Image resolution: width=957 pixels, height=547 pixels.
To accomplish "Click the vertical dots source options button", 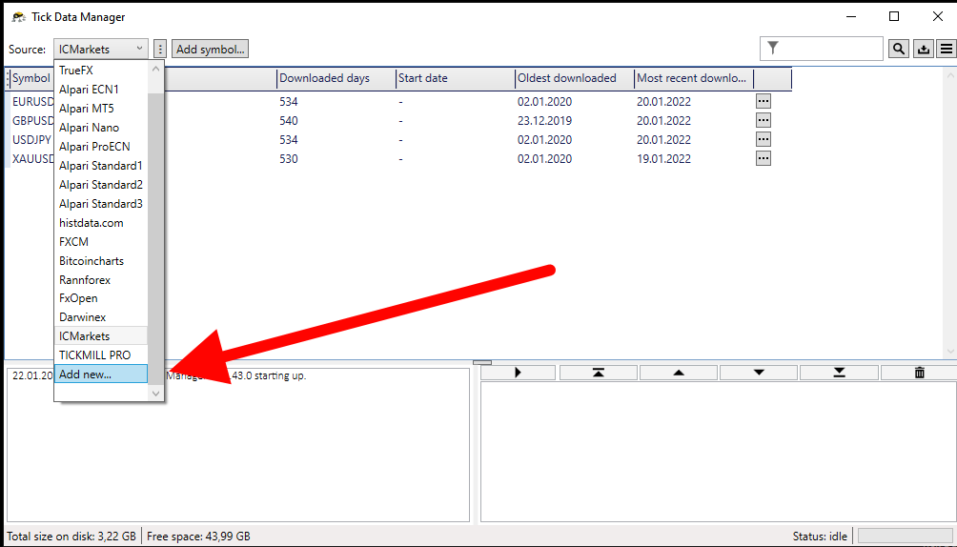I will point(160,49).
